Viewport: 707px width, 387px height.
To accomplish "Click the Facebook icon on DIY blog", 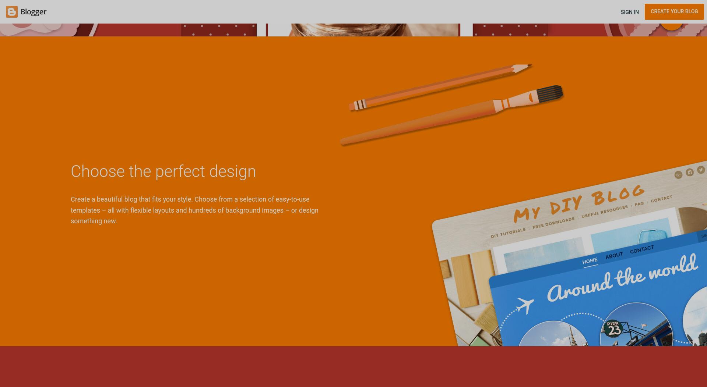I will click(x=690, y=172).
